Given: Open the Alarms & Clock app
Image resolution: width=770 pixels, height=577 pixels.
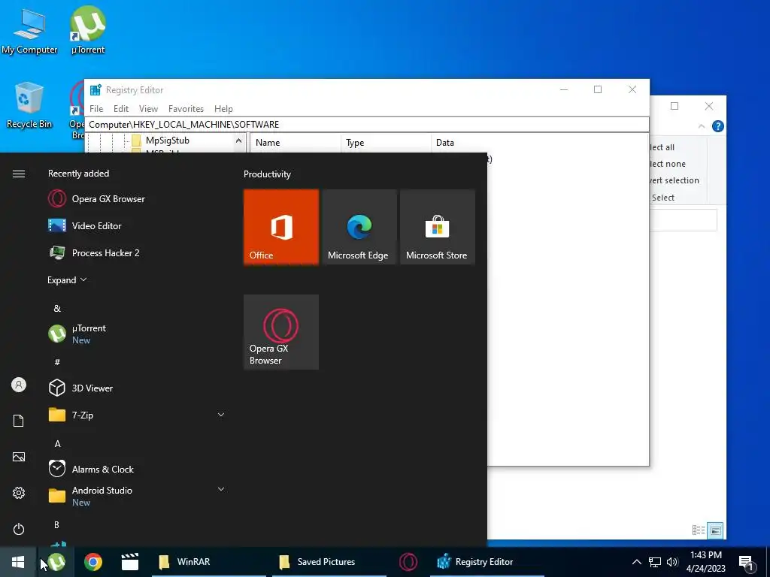Looking at the screenshot, I should tap(91, 469).
